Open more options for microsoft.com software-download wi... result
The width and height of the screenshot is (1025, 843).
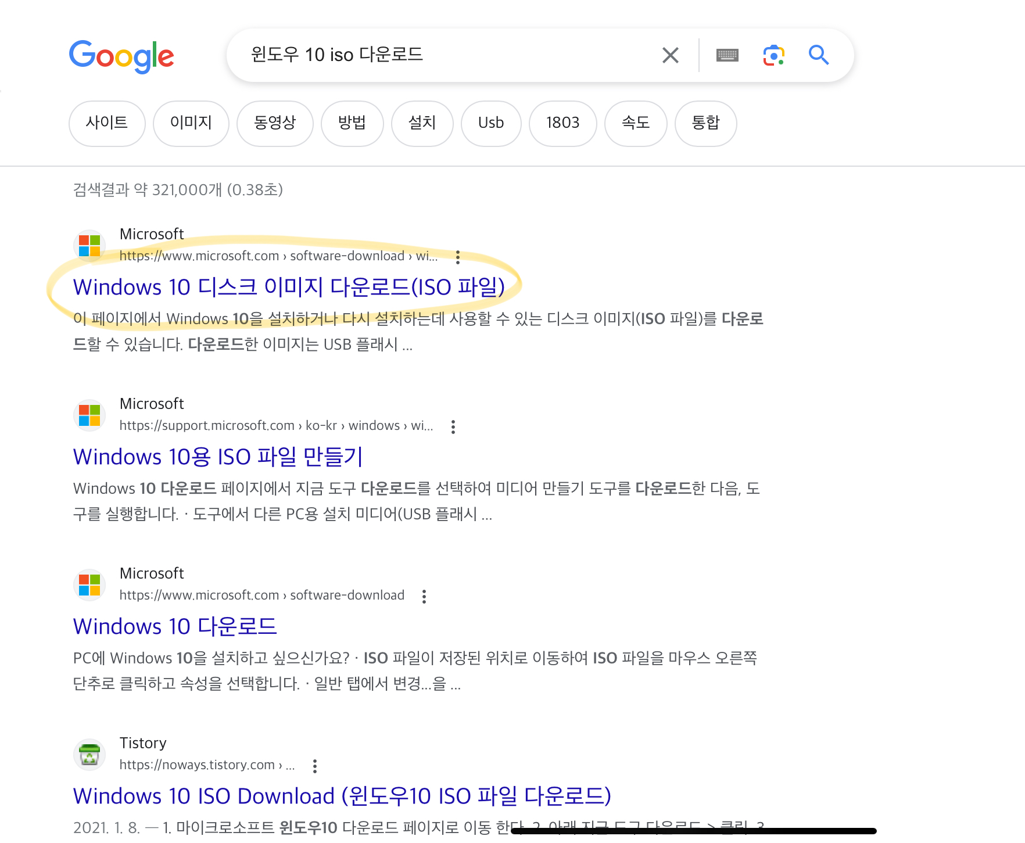pyautogui.click(x=458, y=257)
